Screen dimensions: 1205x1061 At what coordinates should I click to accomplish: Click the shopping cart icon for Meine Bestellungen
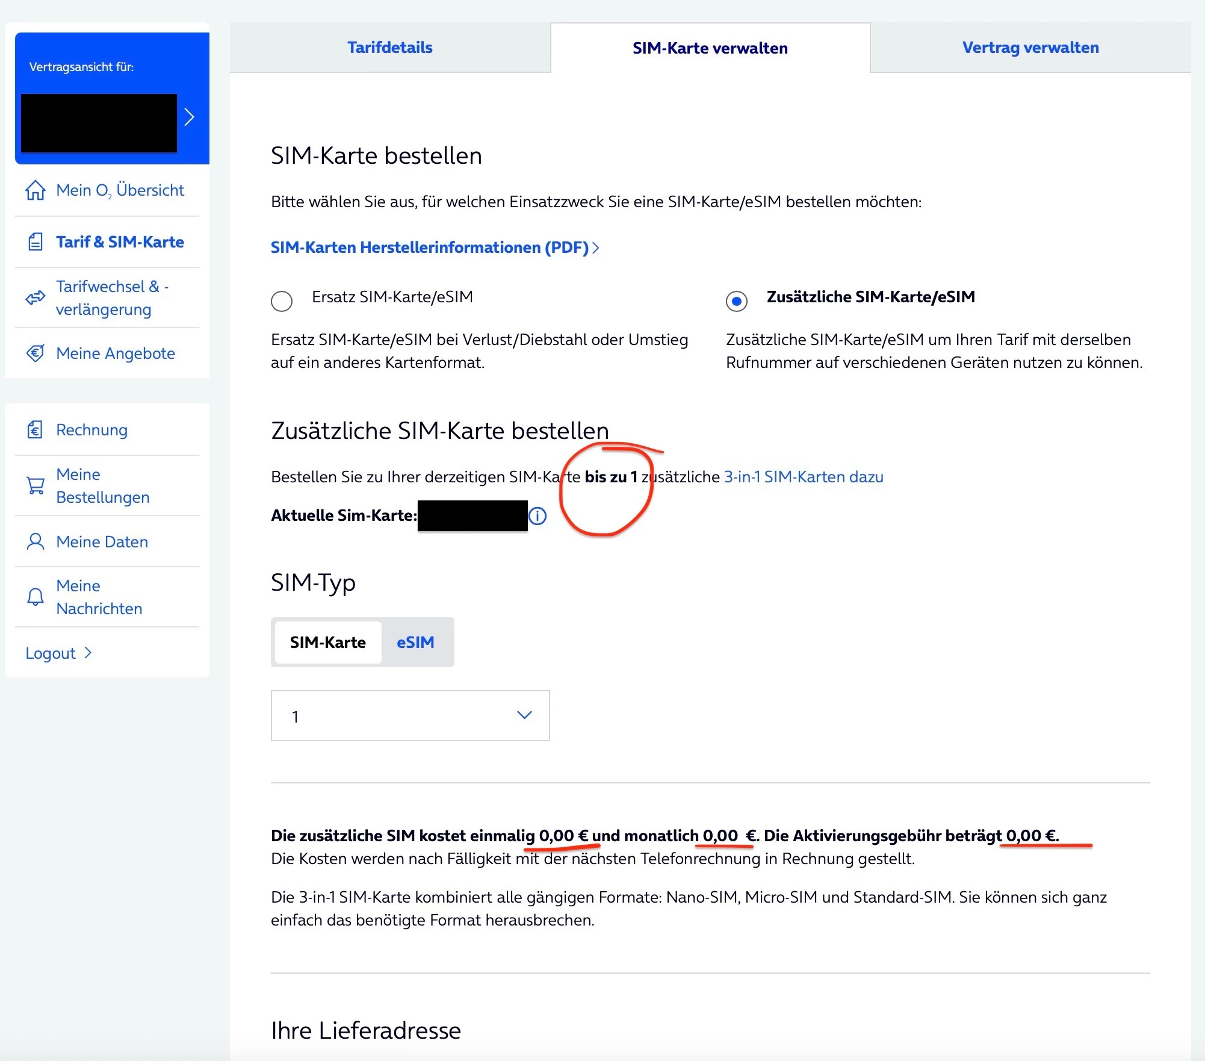tap(36, 485)
